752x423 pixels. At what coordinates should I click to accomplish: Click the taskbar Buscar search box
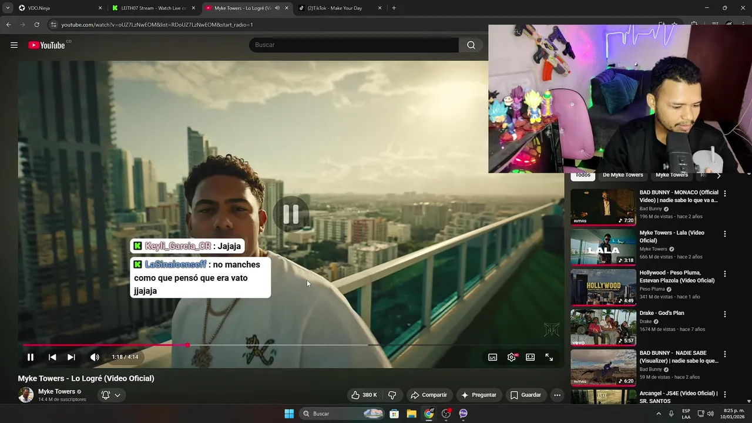[x=343, y=414]
